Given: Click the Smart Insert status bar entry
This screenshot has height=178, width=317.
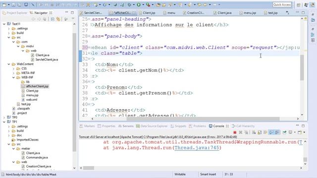Looking at the screenshot, I should (x=208, y=174).
